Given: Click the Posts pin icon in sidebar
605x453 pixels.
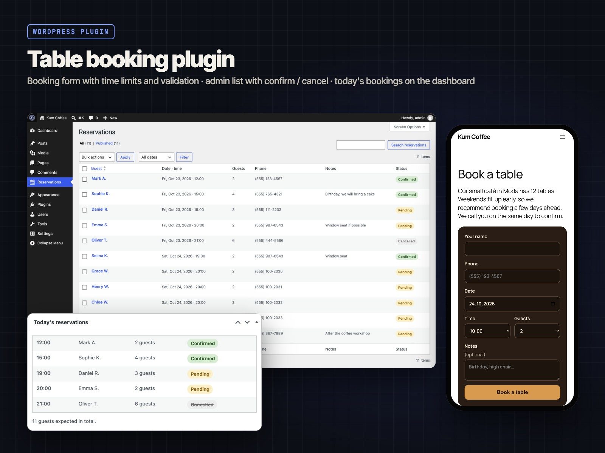Looking at the screenshot, I should tap(33, 143).
